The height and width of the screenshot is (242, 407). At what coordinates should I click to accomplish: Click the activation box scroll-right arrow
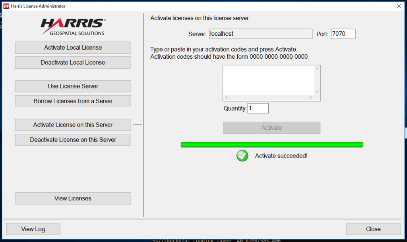tap(311, 98)
